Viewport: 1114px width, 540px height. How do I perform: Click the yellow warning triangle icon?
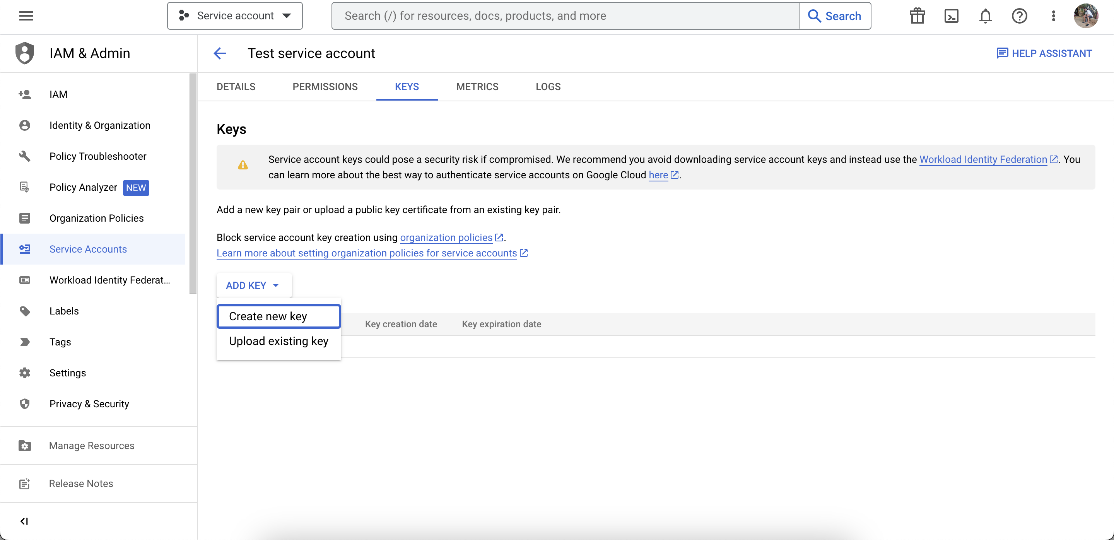click(243, 165)
